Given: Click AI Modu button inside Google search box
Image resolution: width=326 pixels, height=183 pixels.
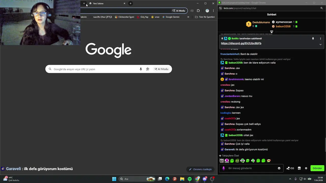Looking at the screenshot, I should (161, 69).
